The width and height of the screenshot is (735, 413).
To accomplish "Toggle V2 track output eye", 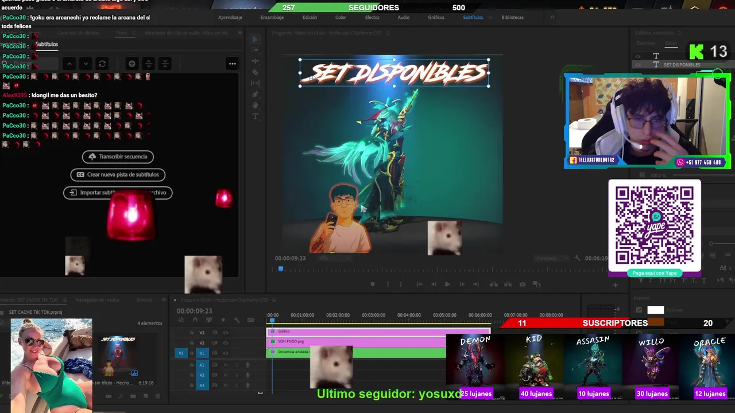I will coord(225,342).
